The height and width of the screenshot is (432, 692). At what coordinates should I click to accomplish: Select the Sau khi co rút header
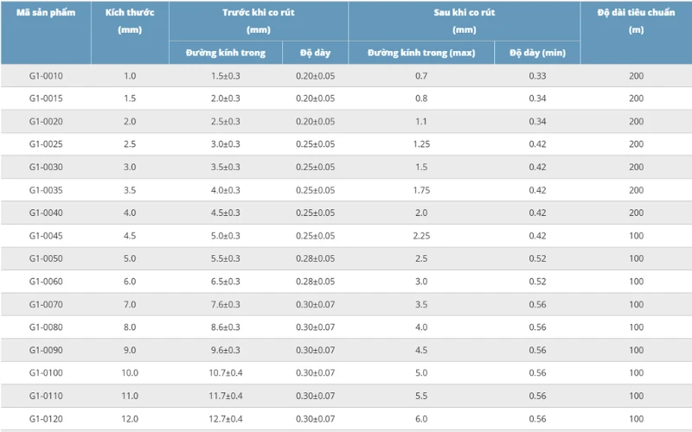coord(465,21)
